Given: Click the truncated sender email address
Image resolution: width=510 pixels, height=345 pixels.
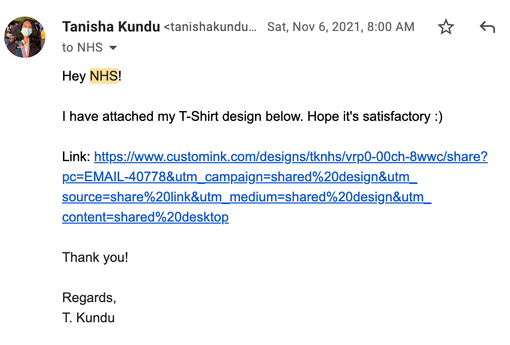Looking at the screenshot, I should click(210, 27).
